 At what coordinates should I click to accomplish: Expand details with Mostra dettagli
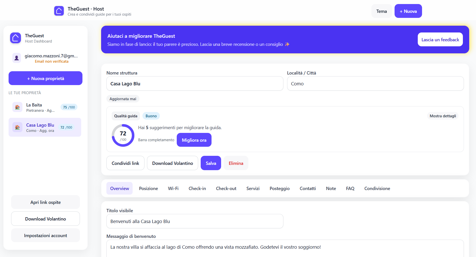[443, 116]
